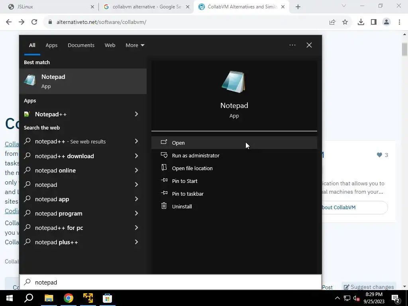
Task: Expand 'notepad program' suggestion arrow
Action: point(136,214)
